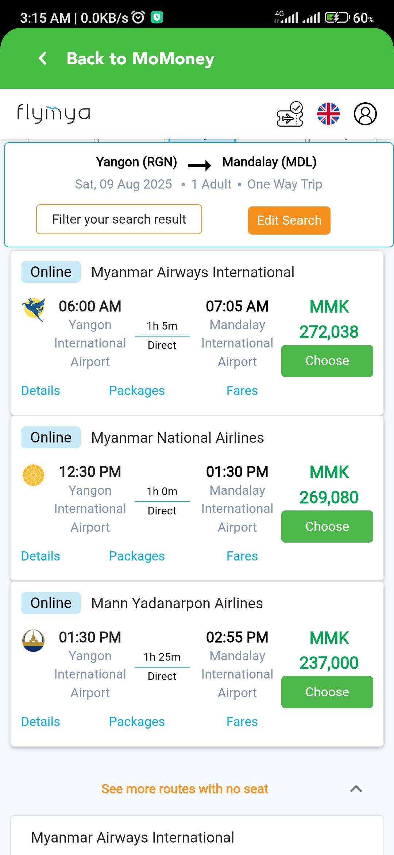The image size is (394, 855).
Task: View Fares for Mann Yadanarpon flight
Action: pyautogui.click(x=242, y=722)
